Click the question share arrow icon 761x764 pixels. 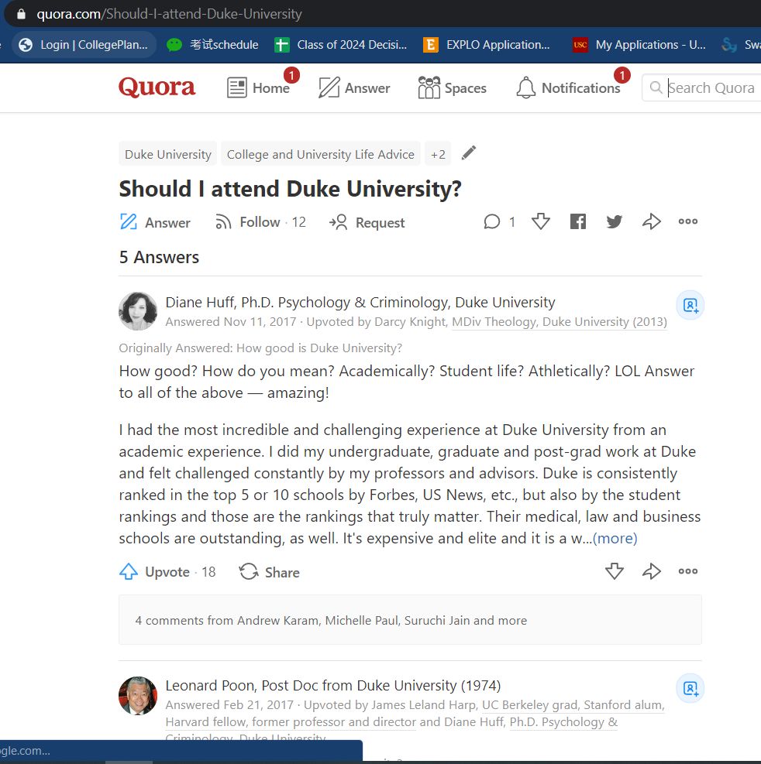651,221
